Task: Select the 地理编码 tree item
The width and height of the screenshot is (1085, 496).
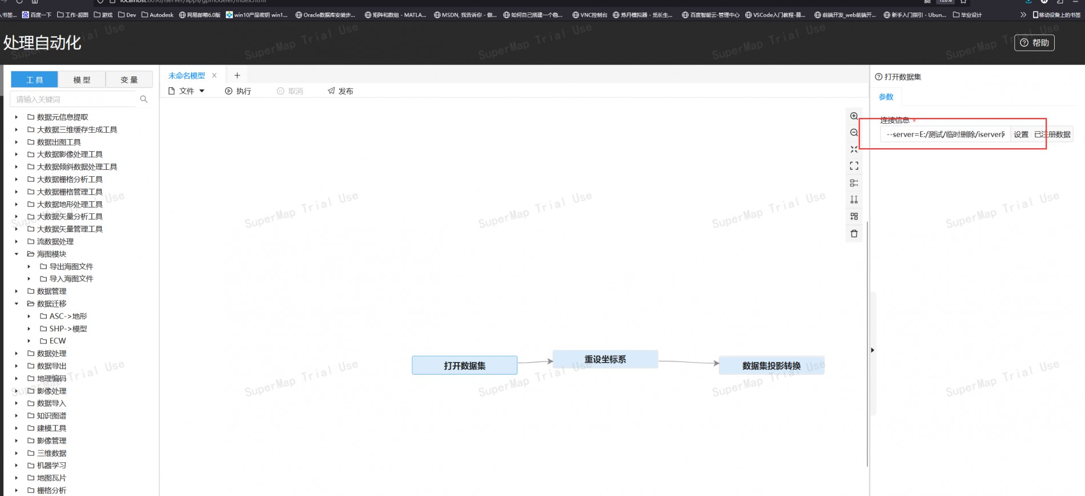Action: pos(51,379)
